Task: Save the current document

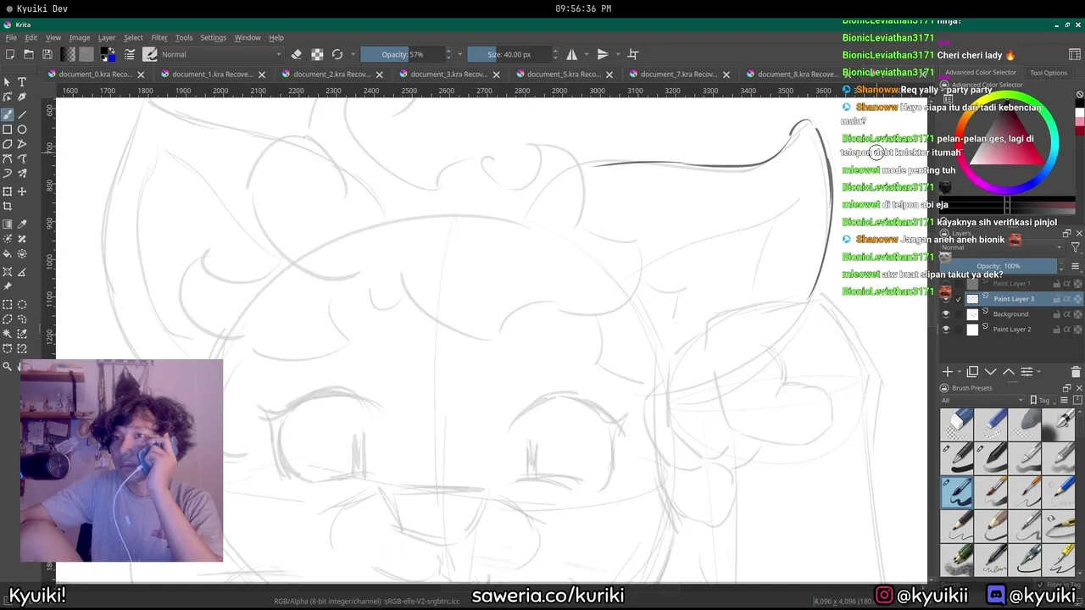Action: pyautogui.click(x=47, y=54)
